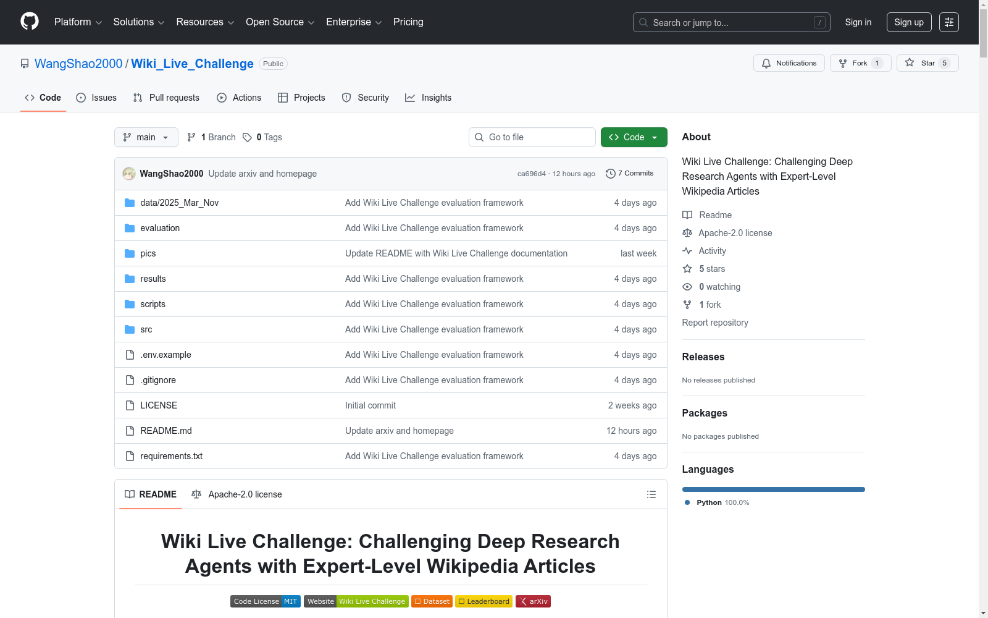Click the WangShao2000 commit author avatar
This screenshot has height=618, width=988.
tap(129, 174)
